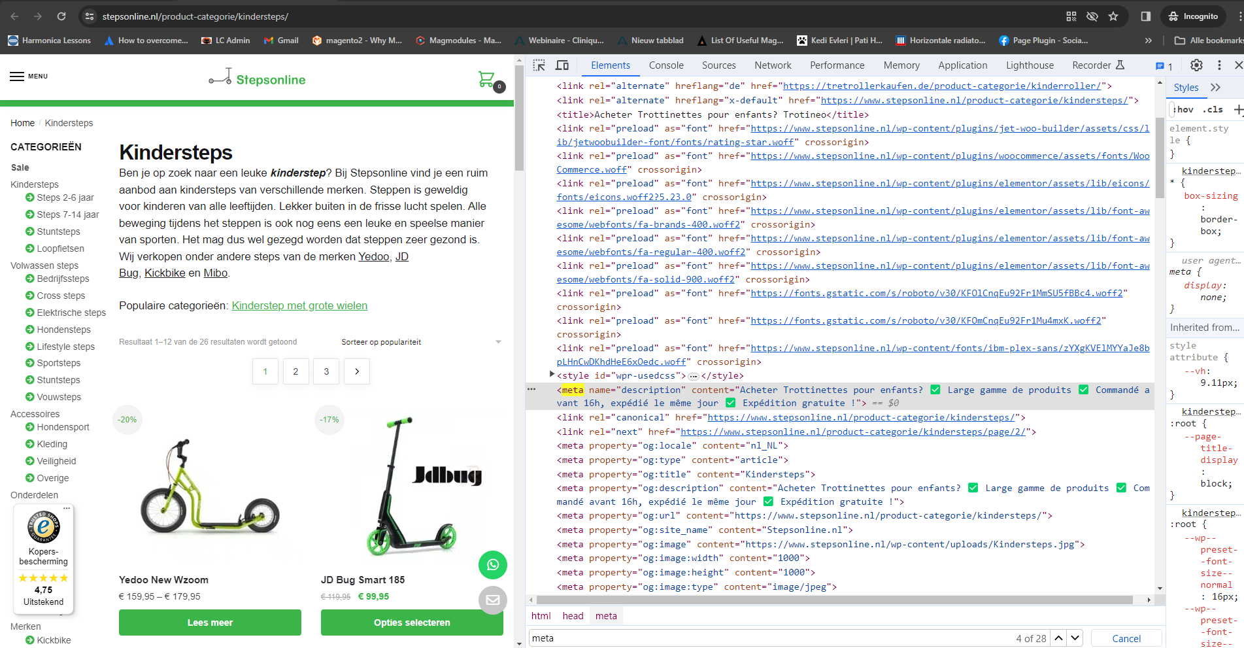This screenshot has height=648, width=1244.
Task: Open the browser side panel icon
Action: [x=1145, y=16]
